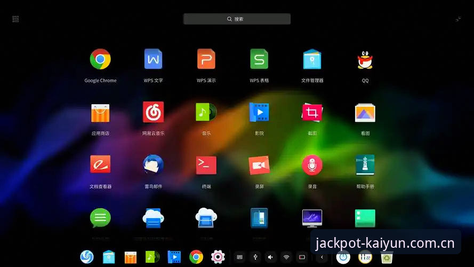The image size is (474, 267).
Task: Open 音乐 player from the app grid
Action: pos(206,112)
